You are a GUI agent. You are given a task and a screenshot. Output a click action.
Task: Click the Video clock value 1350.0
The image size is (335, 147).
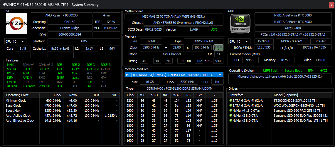(321, 60)
